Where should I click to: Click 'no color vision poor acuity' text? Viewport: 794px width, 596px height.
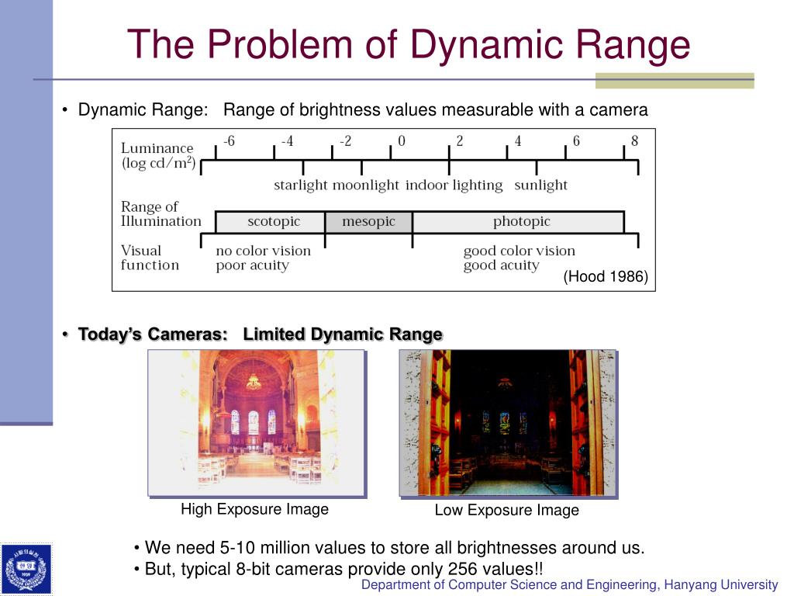(264, 258)
